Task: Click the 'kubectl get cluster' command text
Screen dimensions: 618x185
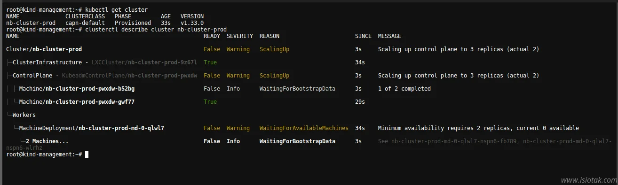Action: tap(117, 9)
